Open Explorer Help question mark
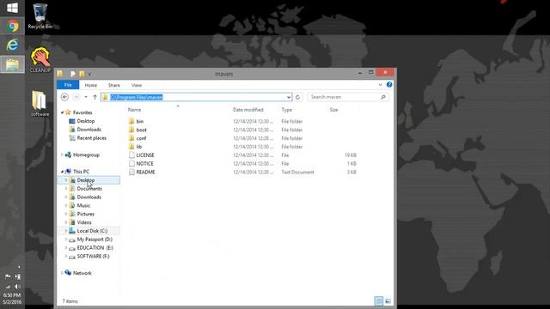The image size is (550, 309). (389, 85)
